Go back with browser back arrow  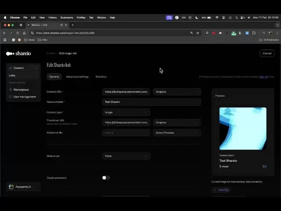4,33
